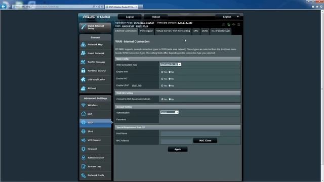Screen dimensions: 324x182
Task: Open IPv6 globe icon
Action: point(83,131)
